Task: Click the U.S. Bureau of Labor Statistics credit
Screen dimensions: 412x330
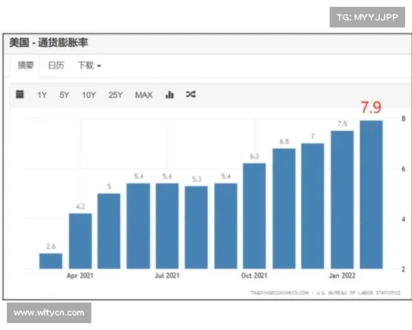Action: [x=358, y=293]
